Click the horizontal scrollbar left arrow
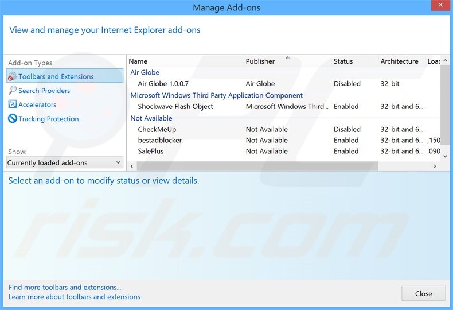This screenshot has width=453, height=310. point(132,166)
